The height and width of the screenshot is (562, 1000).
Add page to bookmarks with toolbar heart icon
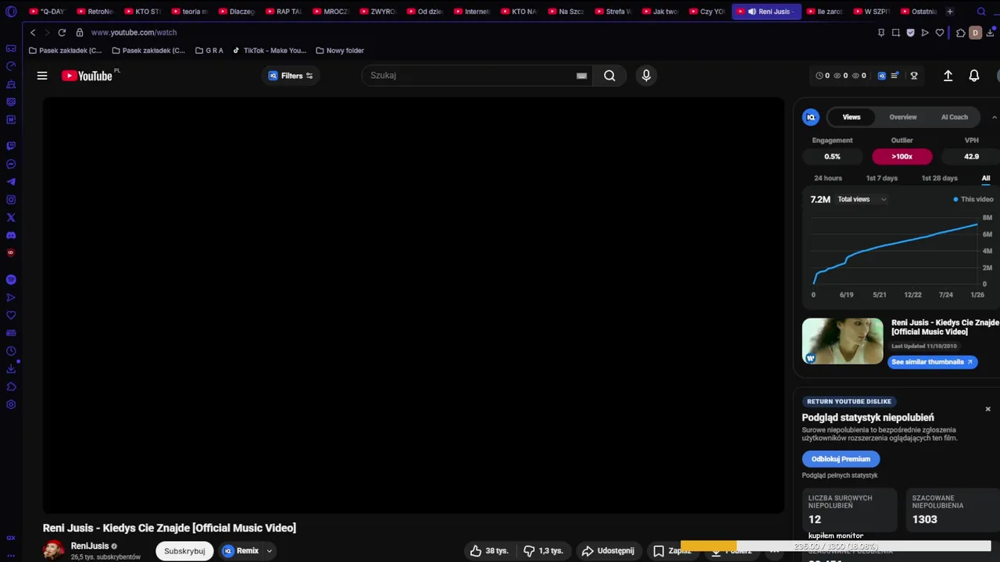click(940, 33)
